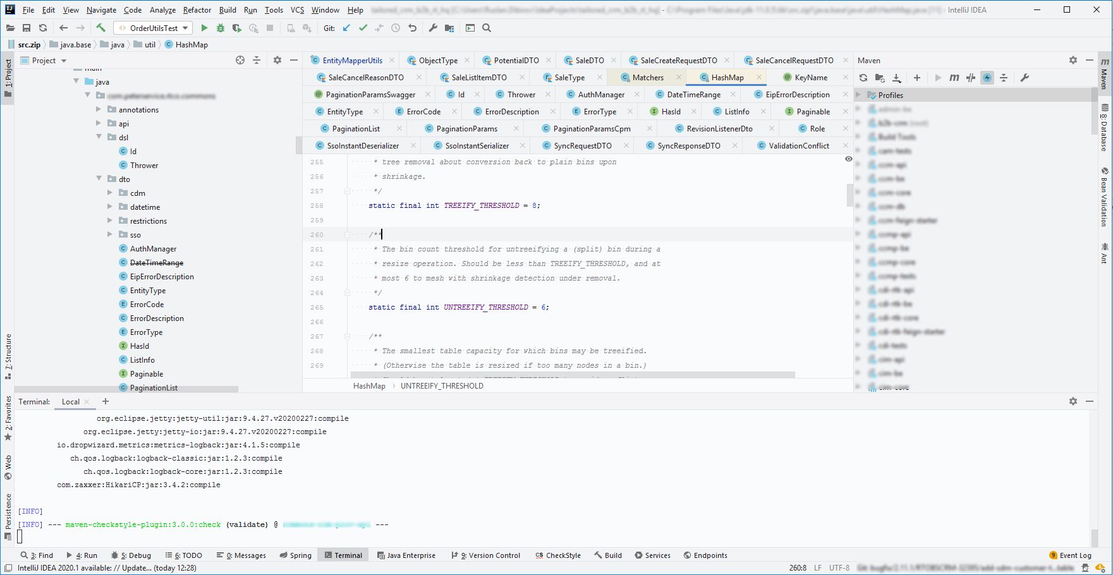Open the Services tool window
Image resolution: width=1113 pixels, height=575 pixels.
tap(653, 555)
